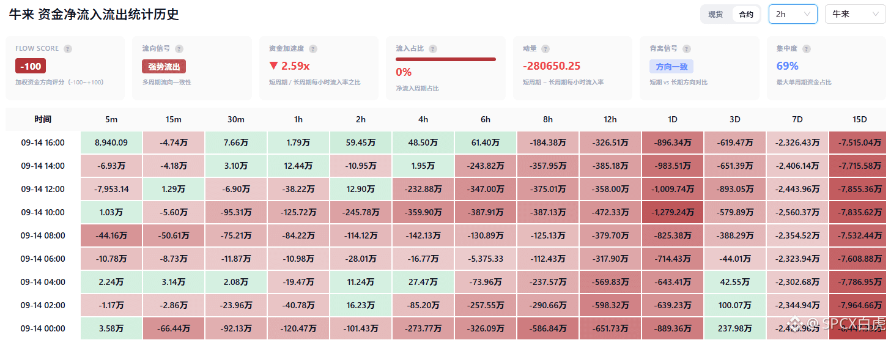The image size is (891, 340).
Task: Open help icon next to 集中度
Action: (x=807, y=49)
